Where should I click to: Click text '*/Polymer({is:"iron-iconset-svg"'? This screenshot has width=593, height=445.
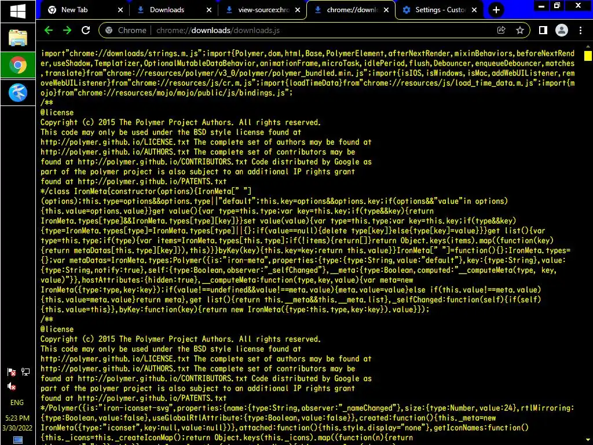tap(108, 408)
